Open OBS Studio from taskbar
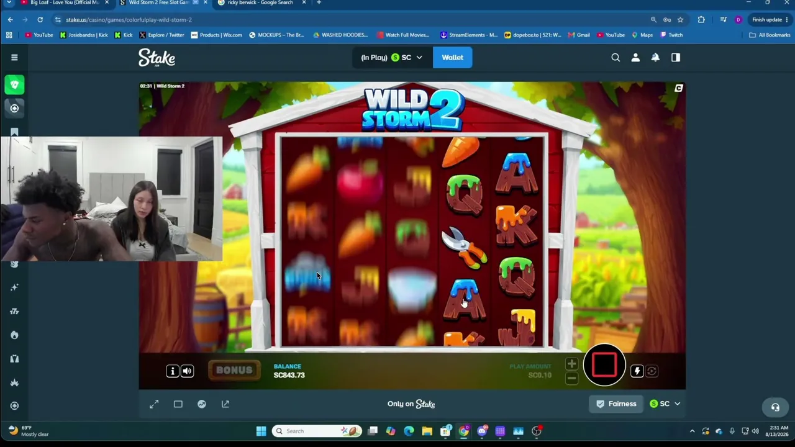This screenshot has width=795, height=447. (537, 431)
